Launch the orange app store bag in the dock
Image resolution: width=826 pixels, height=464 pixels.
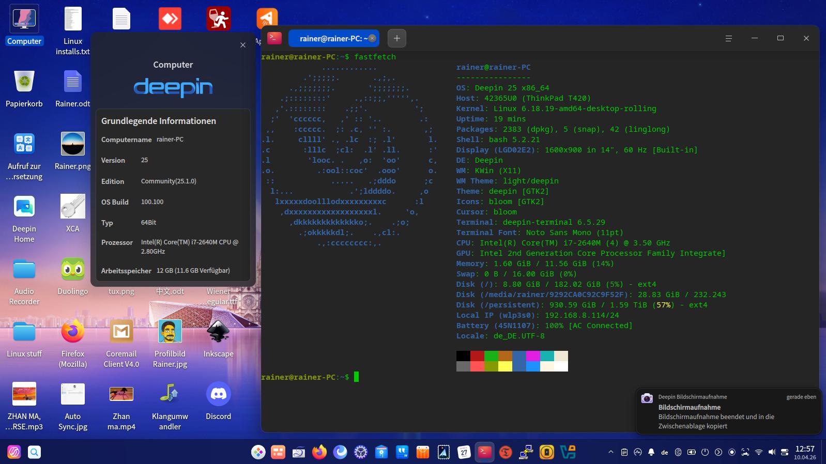pos(422,452)
